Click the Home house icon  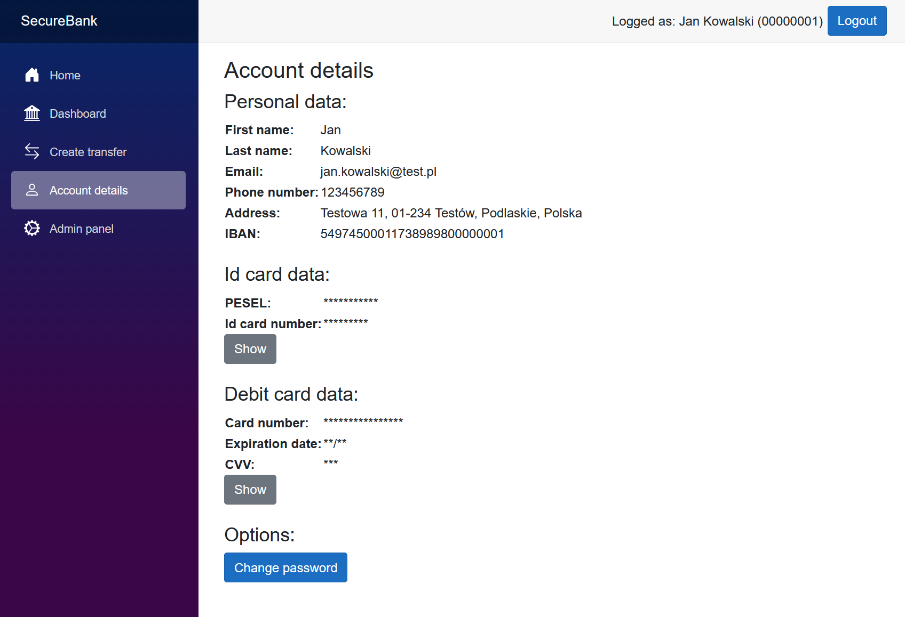(32, 75)
